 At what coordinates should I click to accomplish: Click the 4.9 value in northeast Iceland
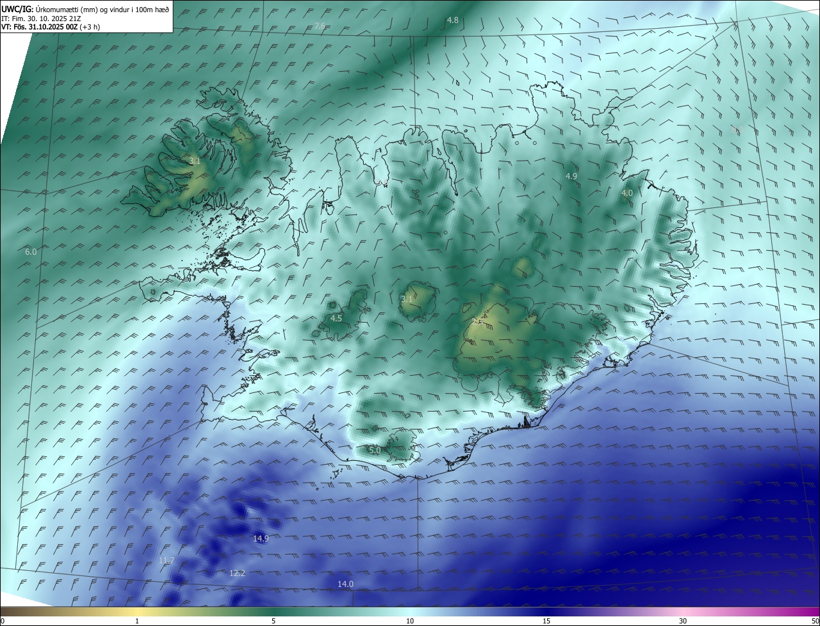pos(571,176)
